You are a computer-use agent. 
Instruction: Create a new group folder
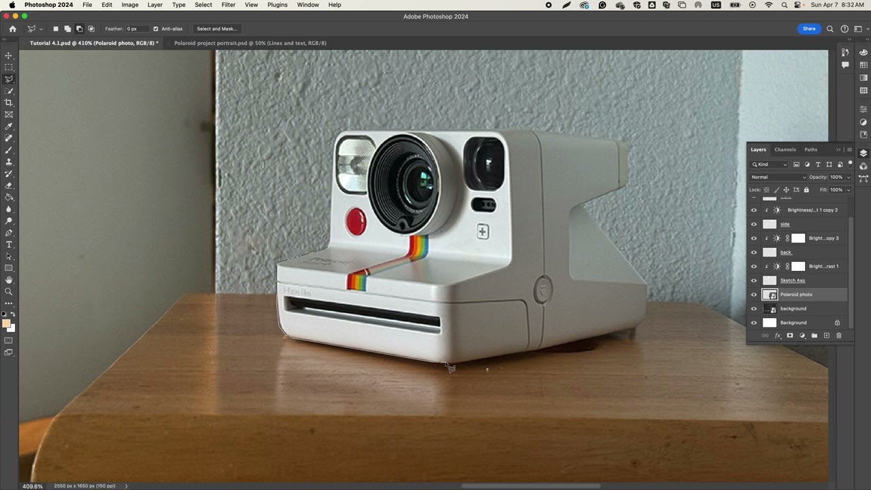click(x=815, y=336)
